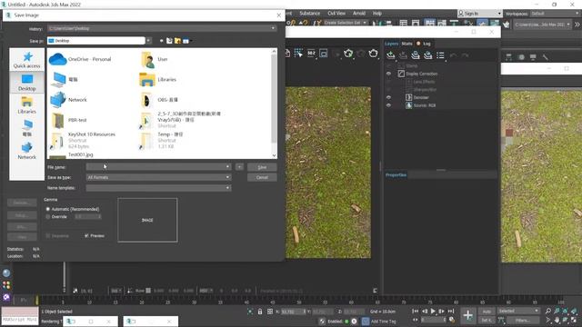This screenshot has height=327, width=582.
Task: Select the PBR-test folder
Action: click(x=68, y=120)
